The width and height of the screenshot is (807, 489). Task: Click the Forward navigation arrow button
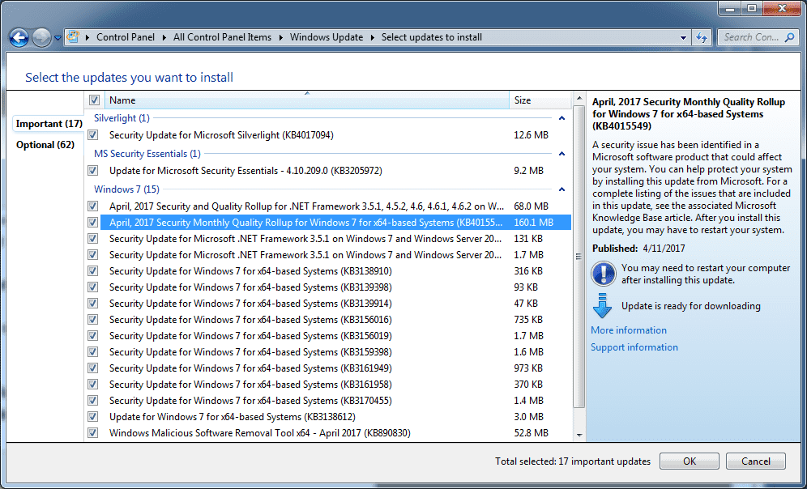click(x=41, y=37)
